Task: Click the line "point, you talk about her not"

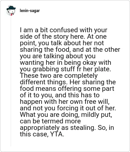Action: pyautogui.click(x=62, y=43)
